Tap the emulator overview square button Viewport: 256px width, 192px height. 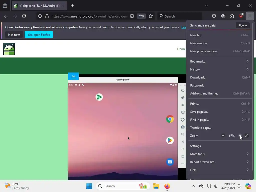coord(183,156)
